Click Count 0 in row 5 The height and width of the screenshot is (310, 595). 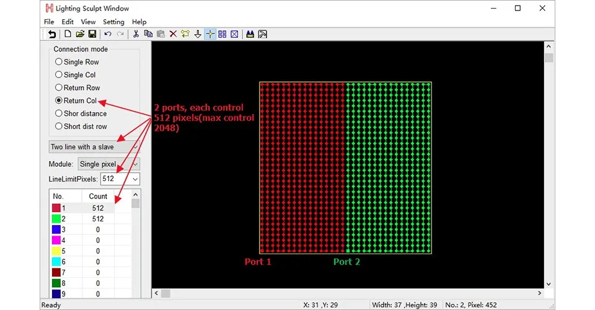pos(98,251)
